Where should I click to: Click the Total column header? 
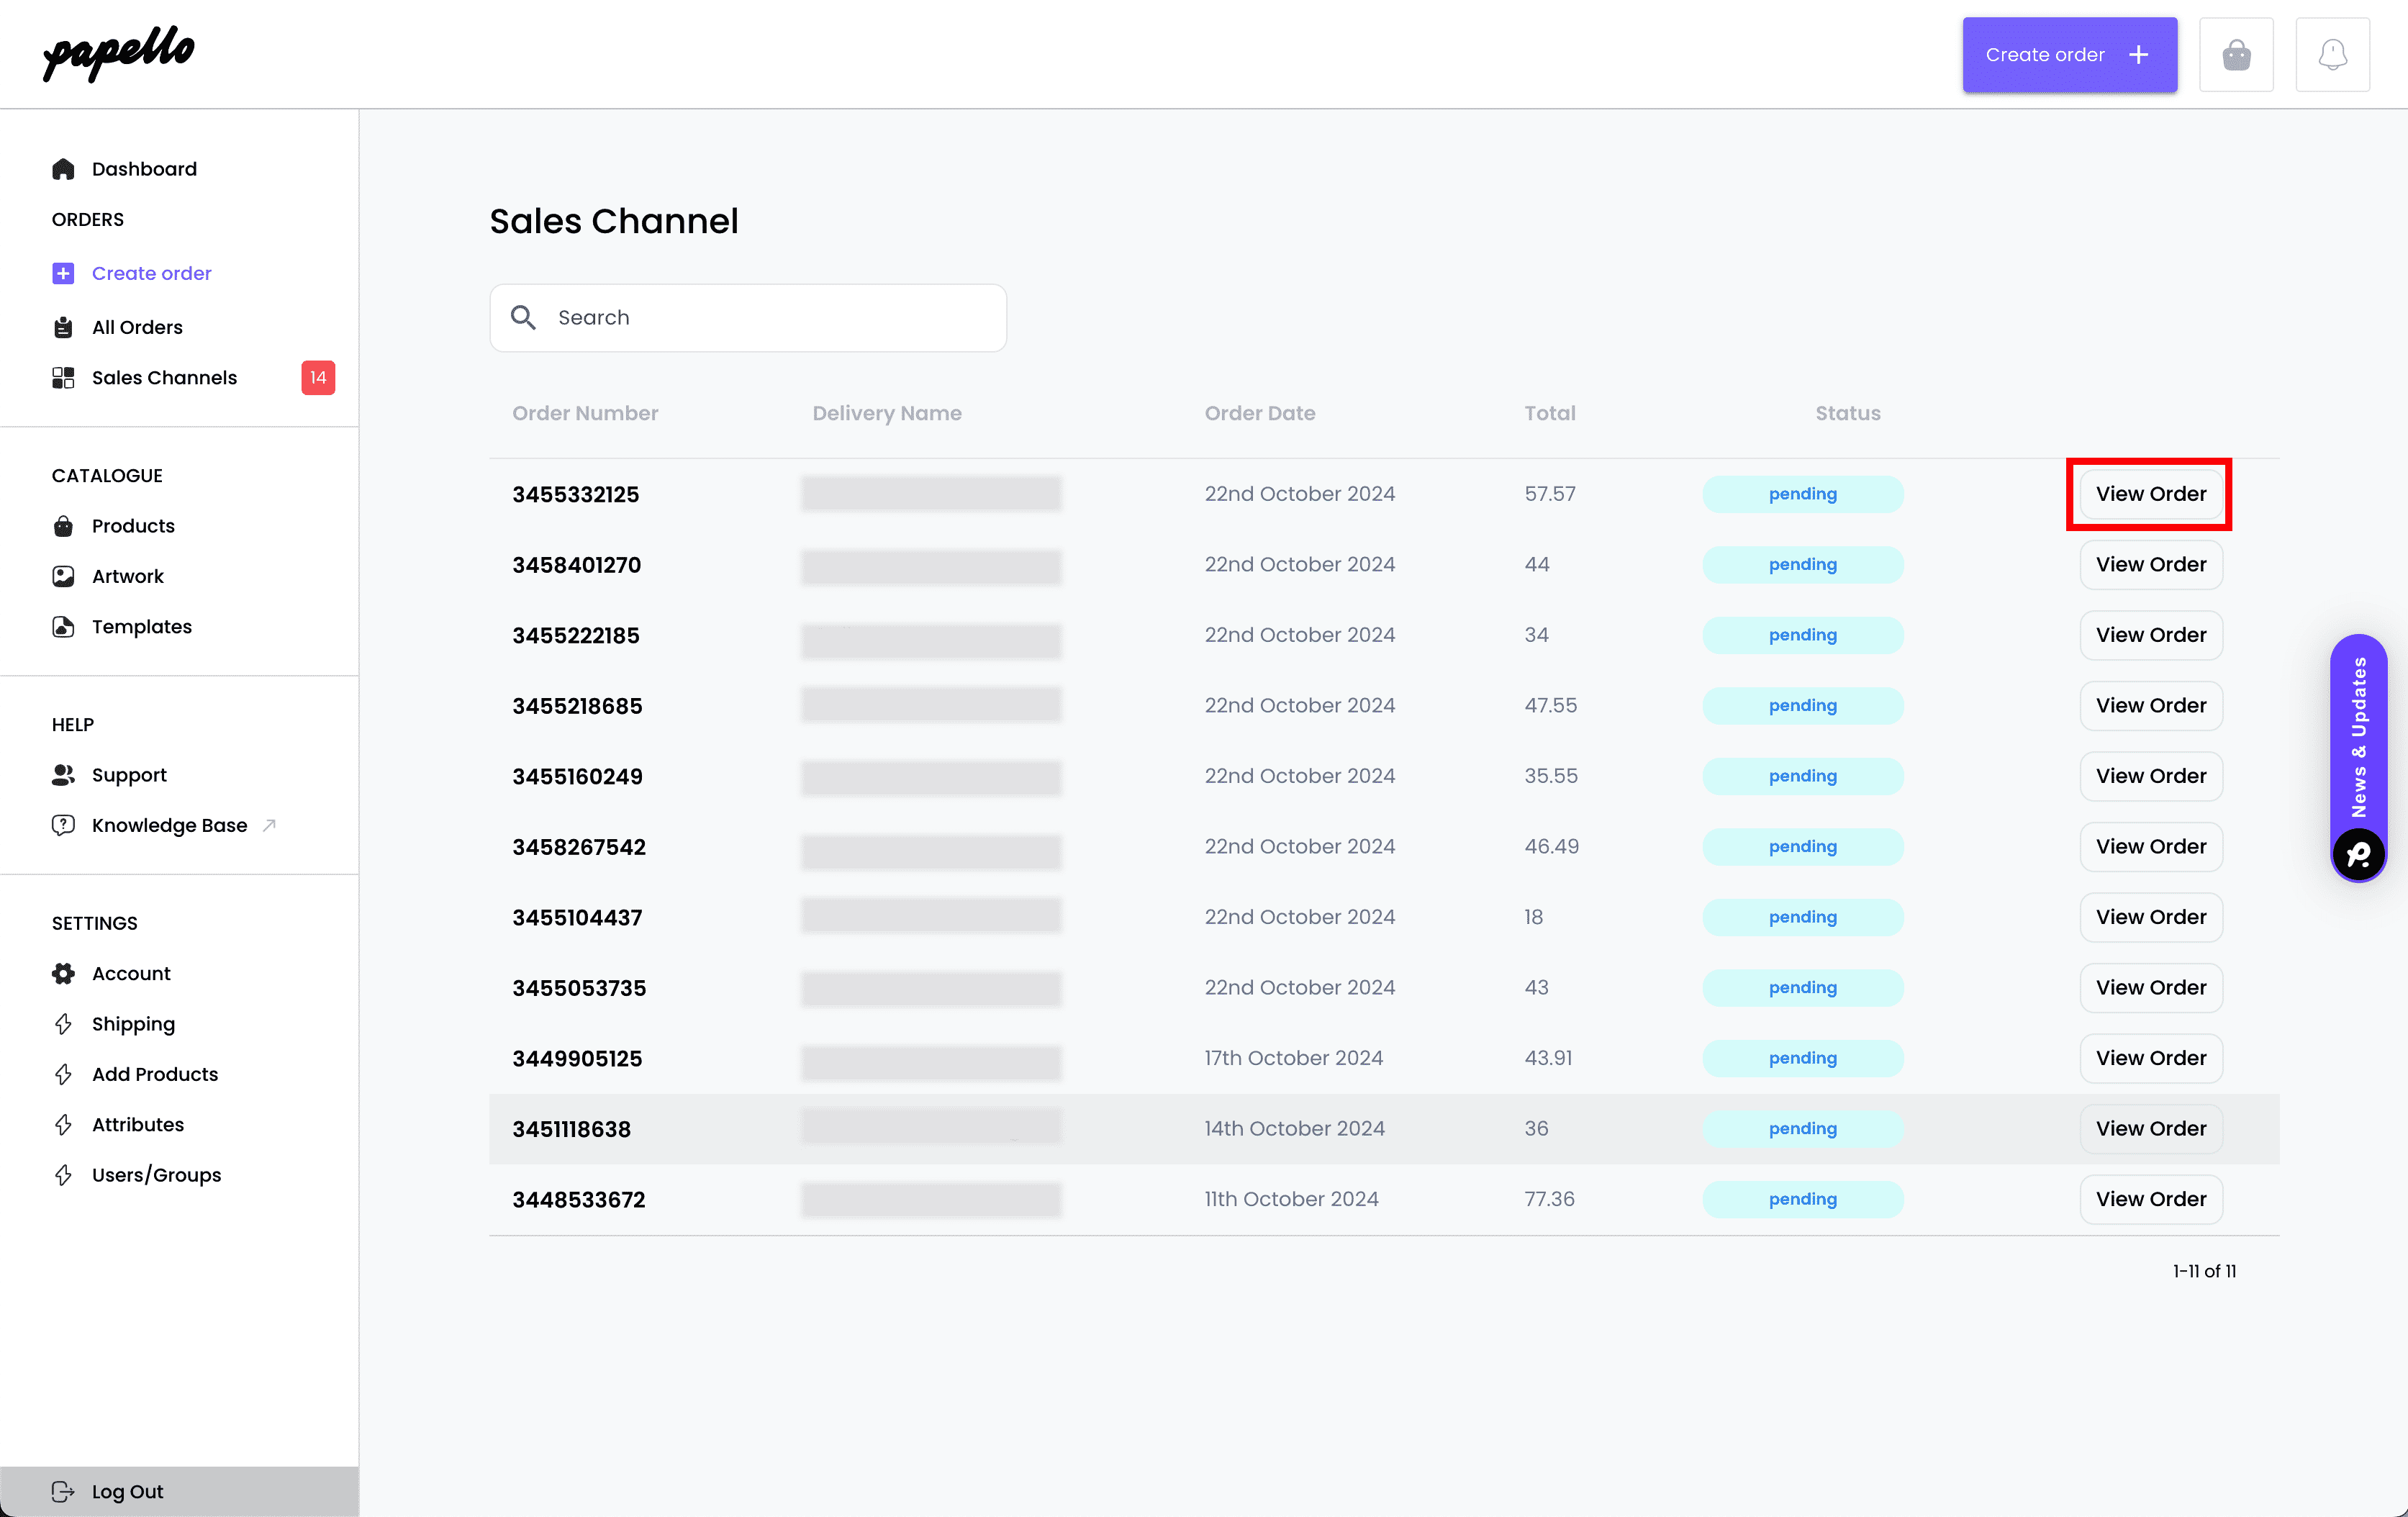(x=1549, y=413)
